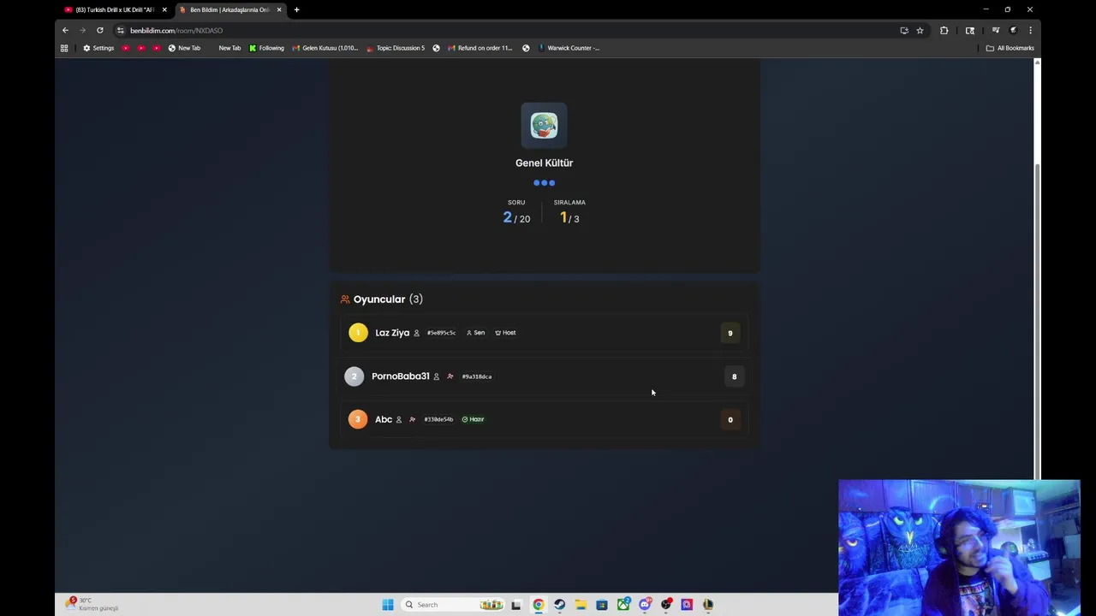Click the weather widget showing 30°C
The width and height of the screenshot is (1096, 616).
(x=92, y=604)
